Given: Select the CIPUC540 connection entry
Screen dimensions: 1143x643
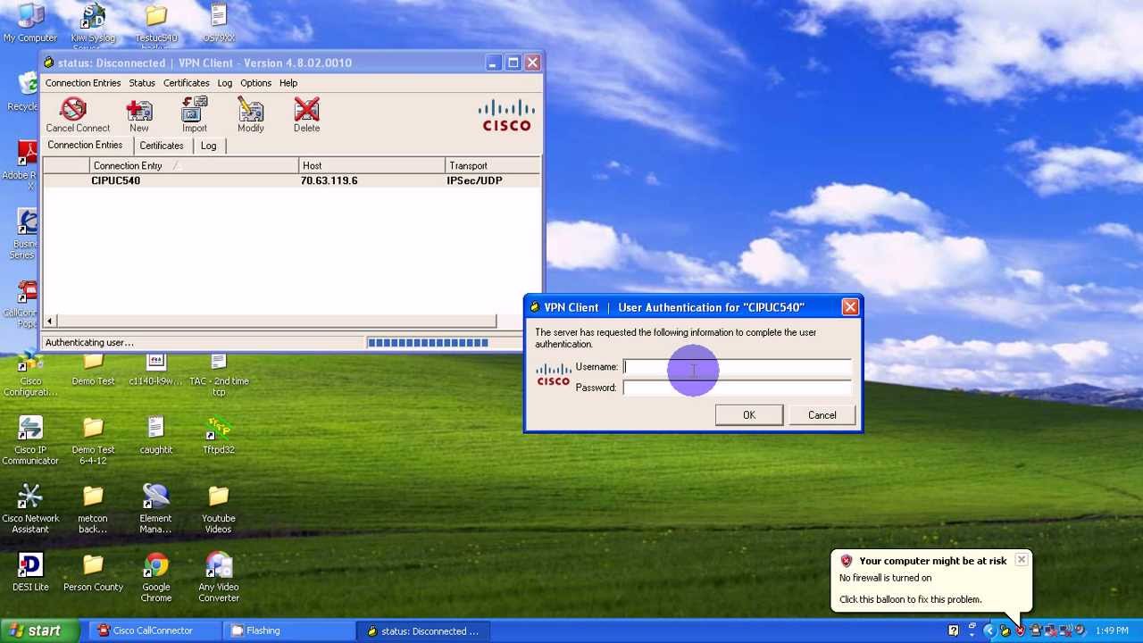Looking at the screenshot, I should pos(291,180).
